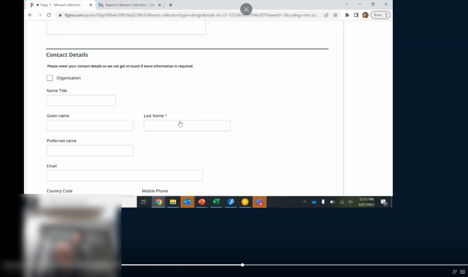
Task: Open the blue A app in the taskbar
Action: tap(231, 202)
